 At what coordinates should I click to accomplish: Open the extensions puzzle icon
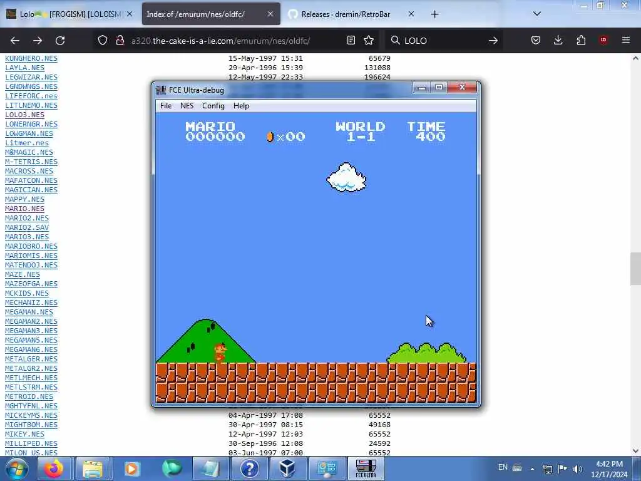(x=581, y=40)
